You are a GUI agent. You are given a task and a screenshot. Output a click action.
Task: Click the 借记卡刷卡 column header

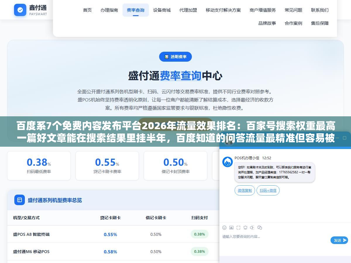[156, 218]
